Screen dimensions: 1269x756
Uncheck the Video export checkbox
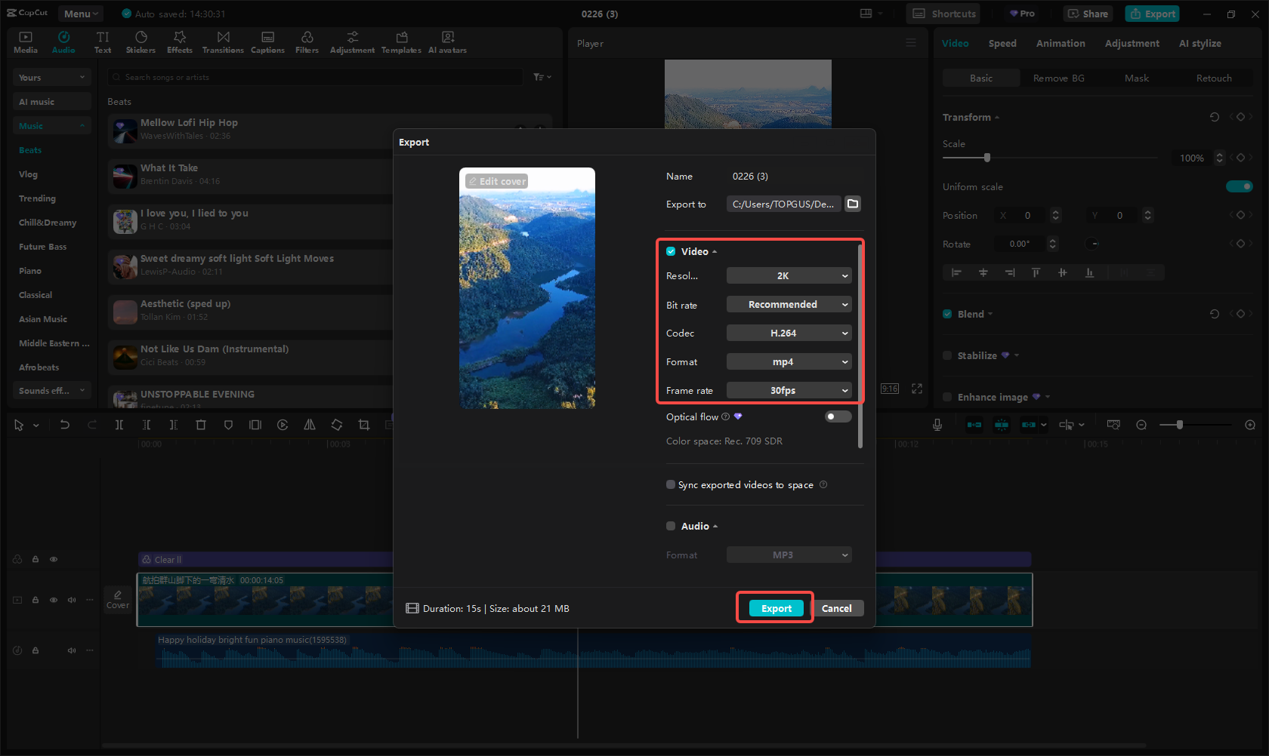pos(671,251)
